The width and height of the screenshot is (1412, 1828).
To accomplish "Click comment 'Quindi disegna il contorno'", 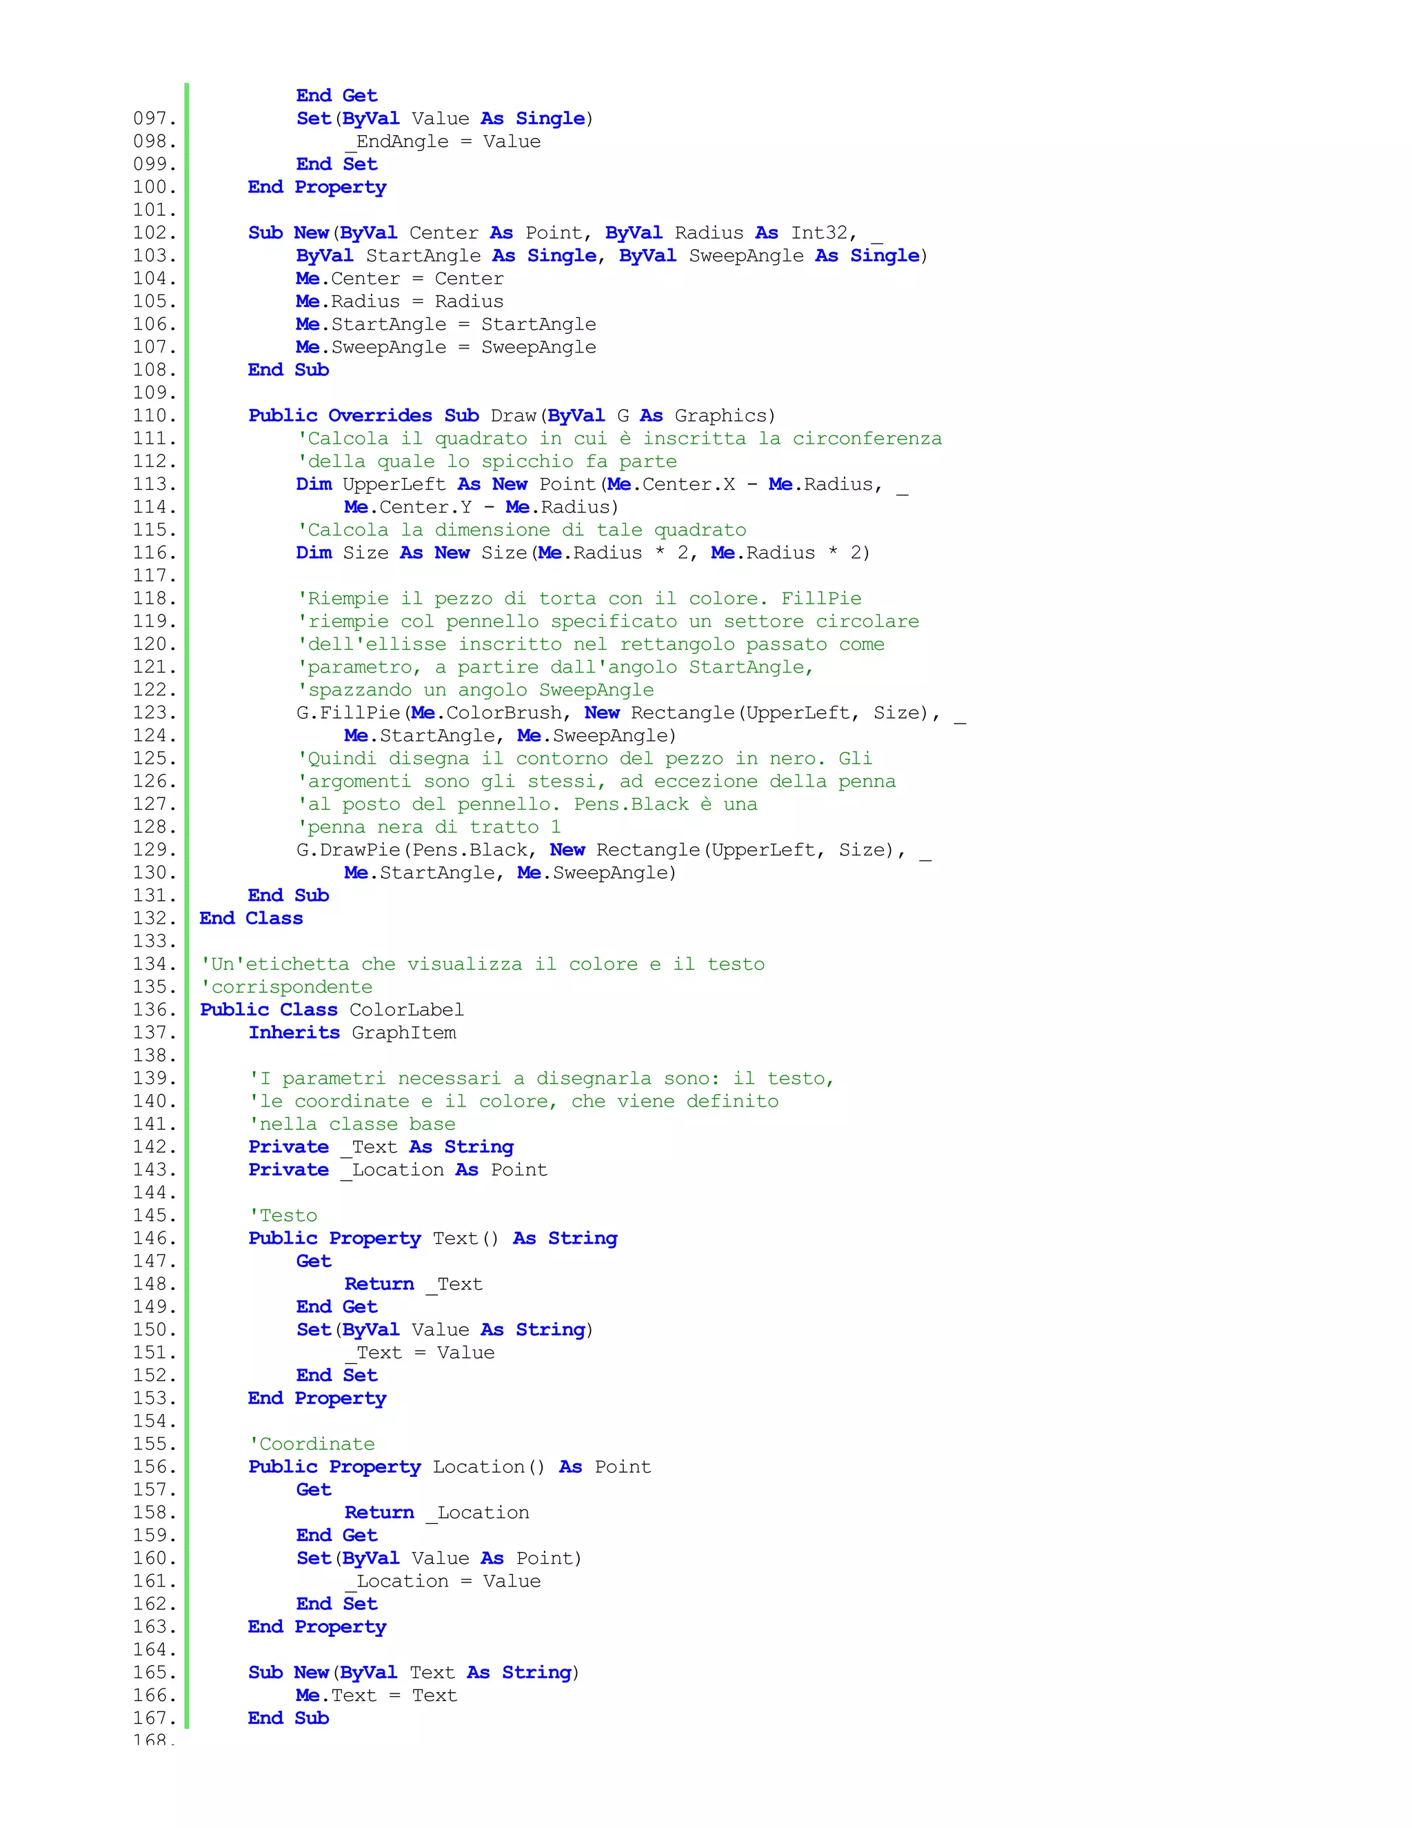I will pos(585,758).
